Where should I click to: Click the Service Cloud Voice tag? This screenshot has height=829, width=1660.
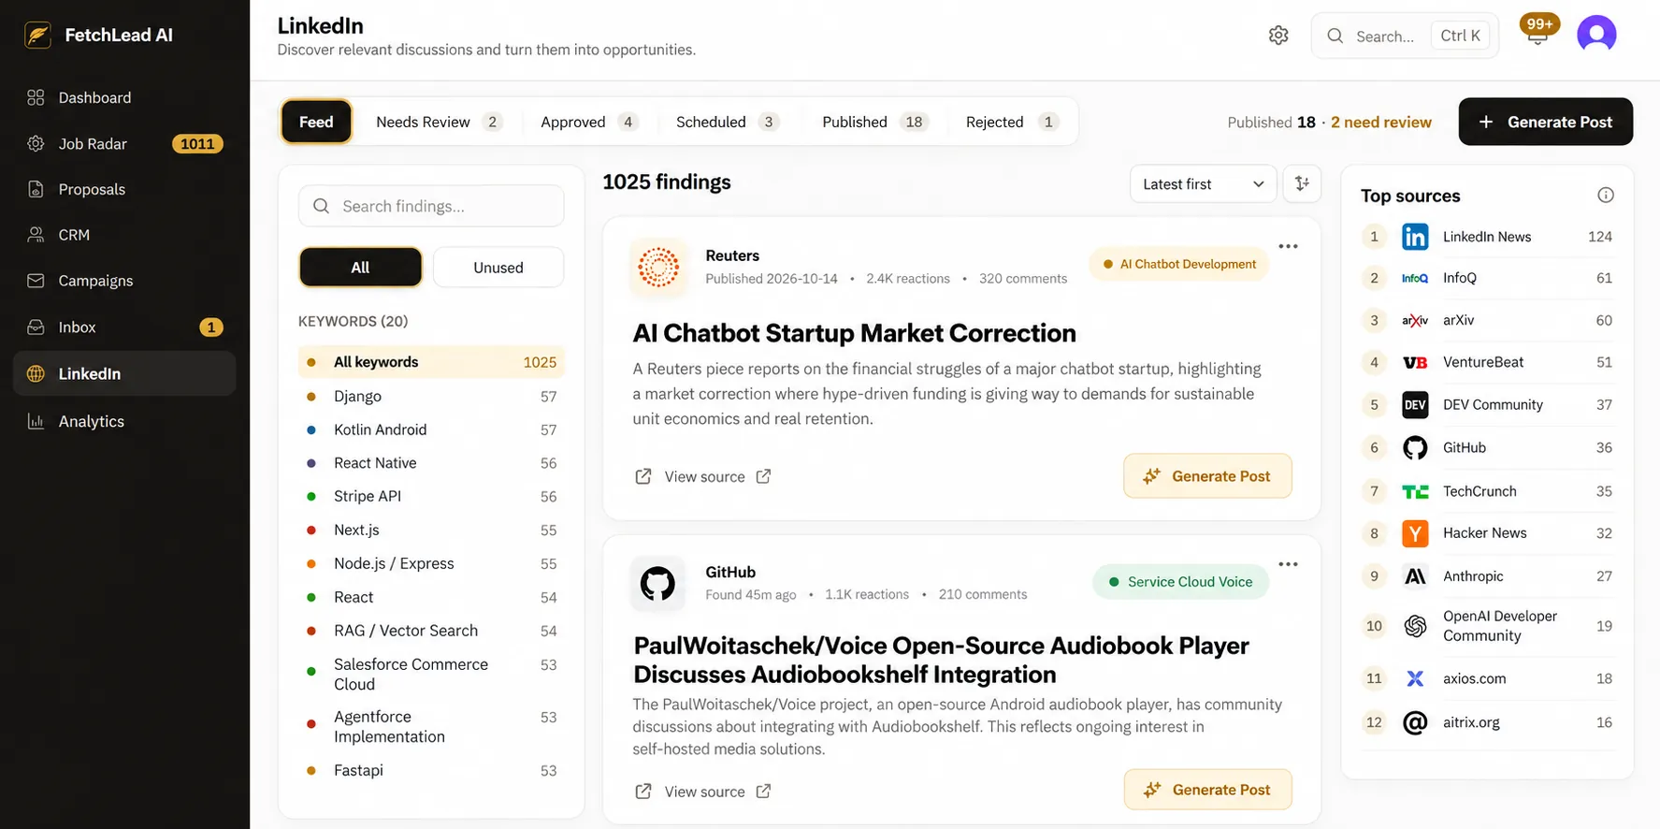[1180, 582]
